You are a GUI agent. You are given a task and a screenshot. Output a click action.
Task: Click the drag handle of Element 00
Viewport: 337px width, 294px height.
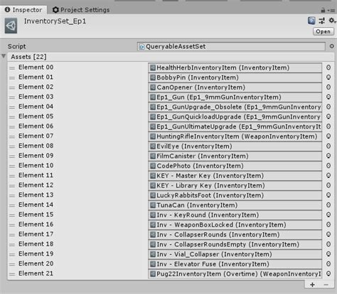12,68
